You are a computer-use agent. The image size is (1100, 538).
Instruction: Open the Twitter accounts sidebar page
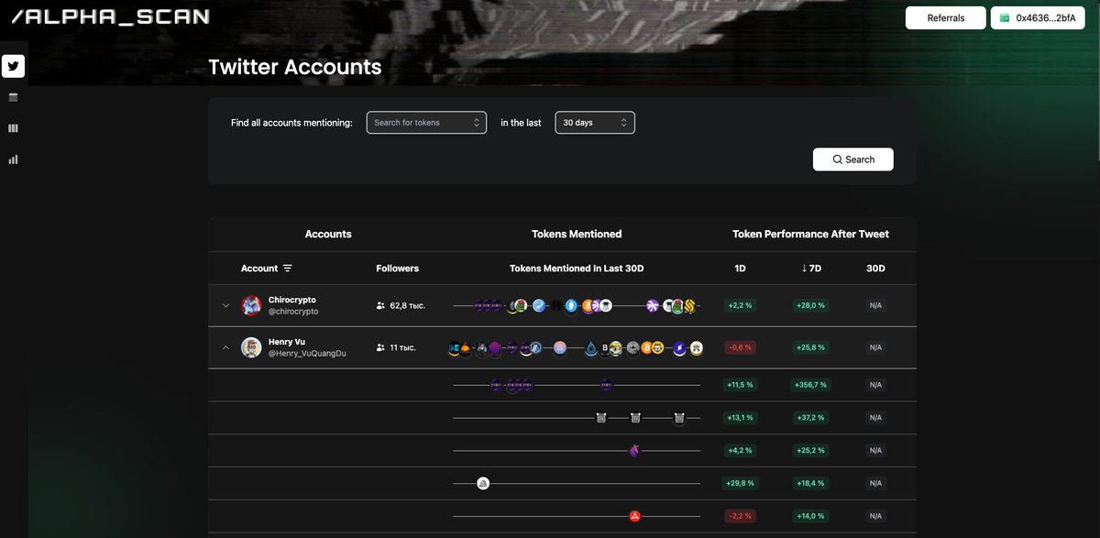[x=13, y=66]
